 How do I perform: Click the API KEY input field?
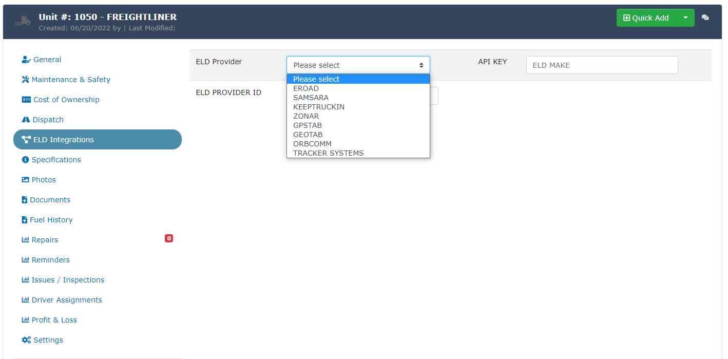602,65
